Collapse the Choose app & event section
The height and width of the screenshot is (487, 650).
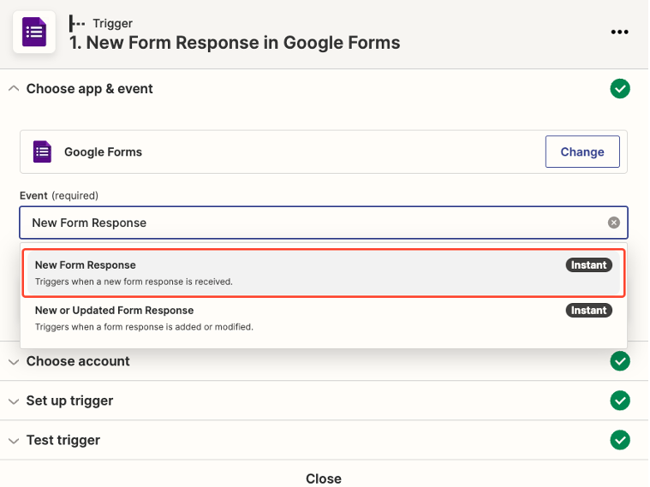click(x=14, y=89)
